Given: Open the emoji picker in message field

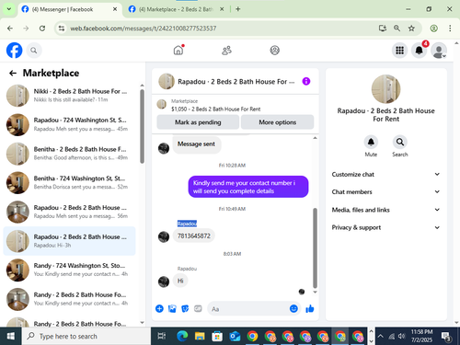Looking at the screenshot, I should coord(293,308).
